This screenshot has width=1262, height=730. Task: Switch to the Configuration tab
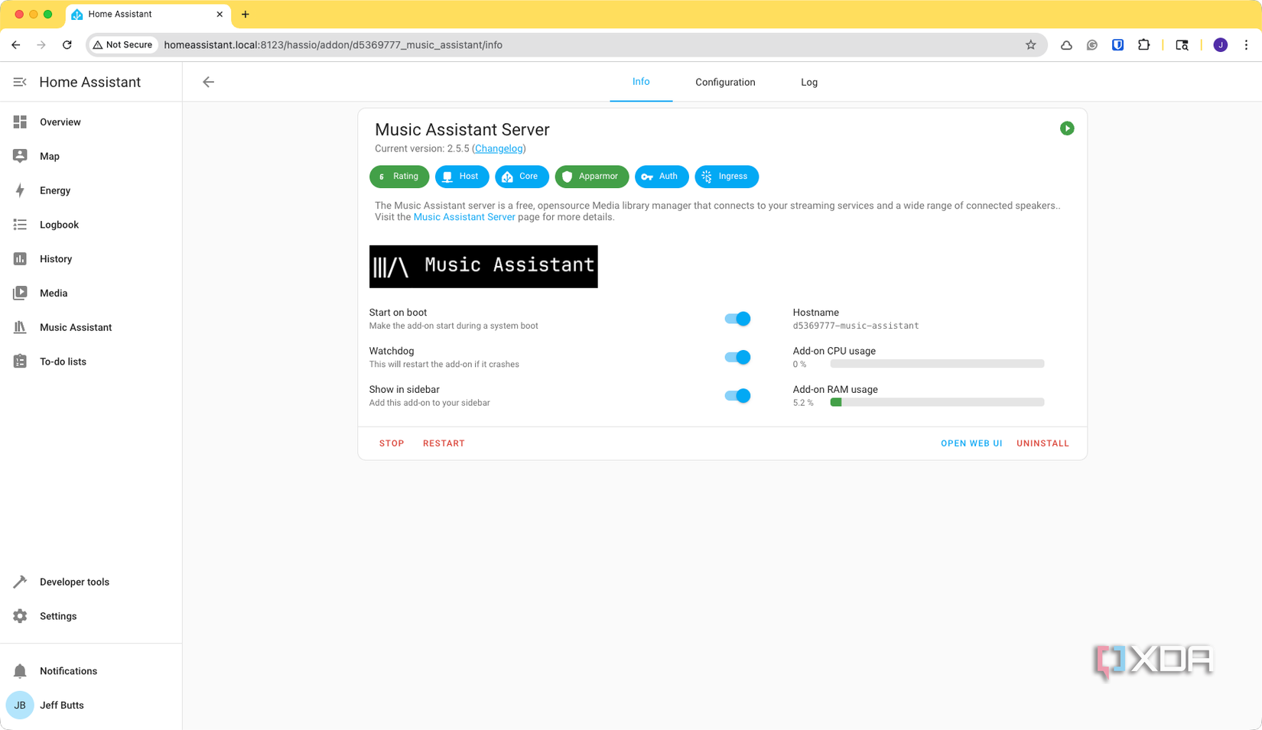pos(724,82)
